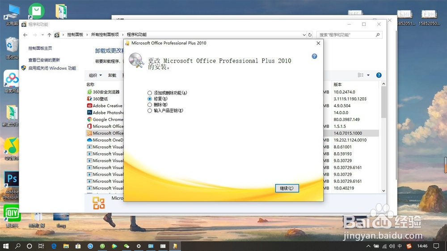The height and width of the screenshot is (251, 447).
Task: Expand the address bar history dropdown
Action: 304,35
